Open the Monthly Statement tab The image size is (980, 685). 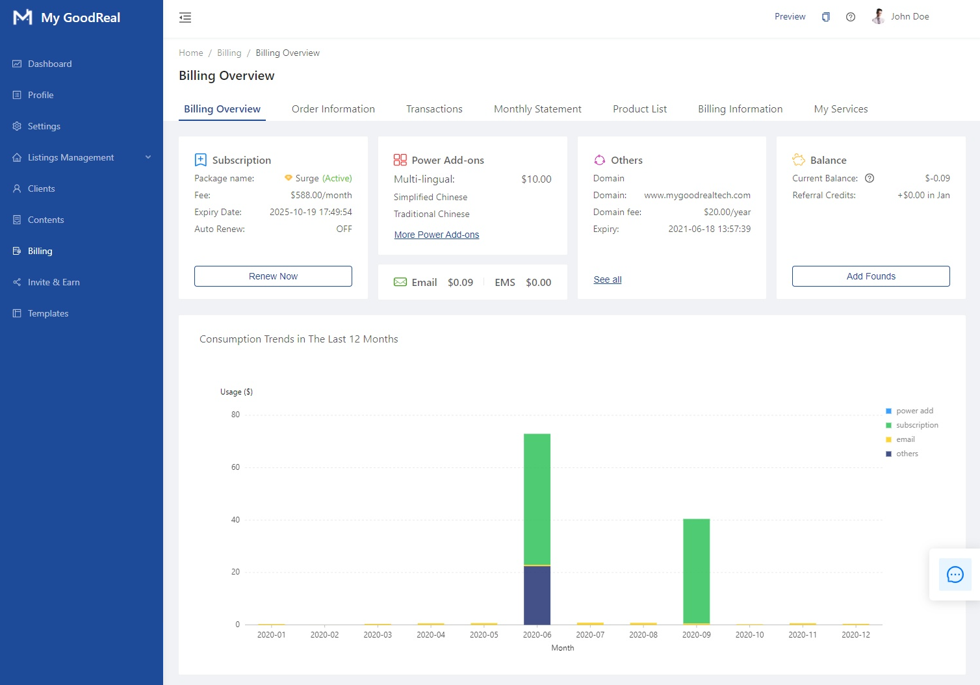click(537, 109)
